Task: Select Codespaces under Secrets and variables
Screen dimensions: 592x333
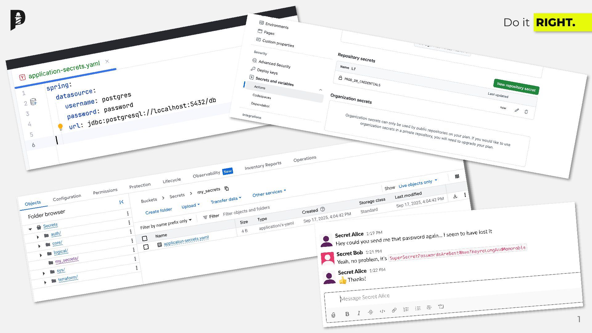Action: [261, 96]
